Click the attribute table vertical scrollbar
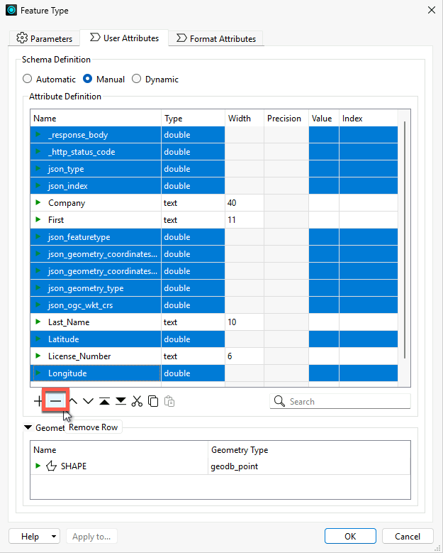Image resolution: width=443 pixels, height=553 pixels. (404, 240)
